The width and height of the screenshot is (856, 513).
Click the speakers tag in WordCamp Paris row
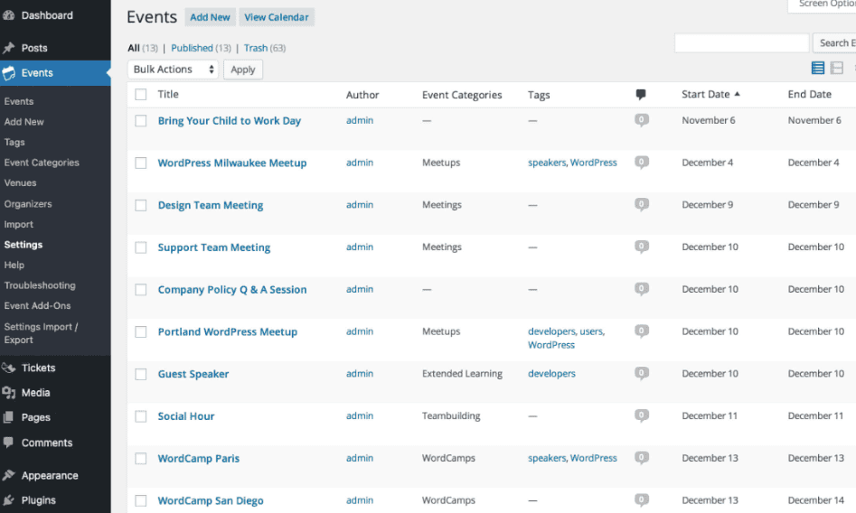coord(547,458)
